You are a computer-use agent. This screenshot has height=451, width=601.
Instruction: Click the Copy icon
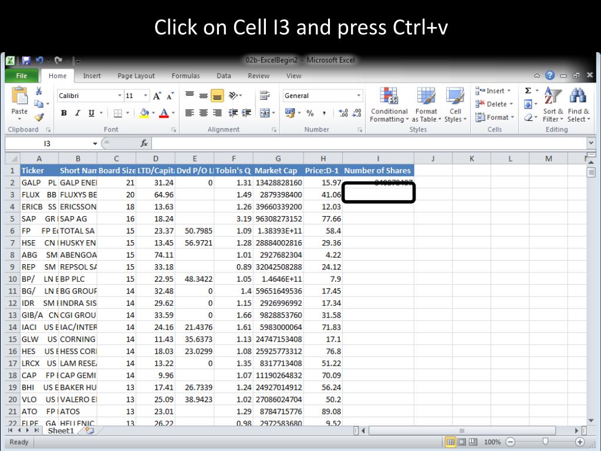[x=39, y=104]
